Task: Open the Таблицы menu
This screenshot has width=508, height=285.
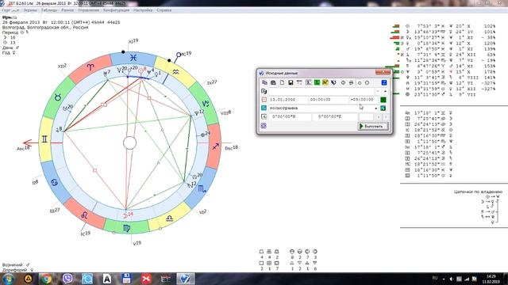Action: (x=49, y=10)
